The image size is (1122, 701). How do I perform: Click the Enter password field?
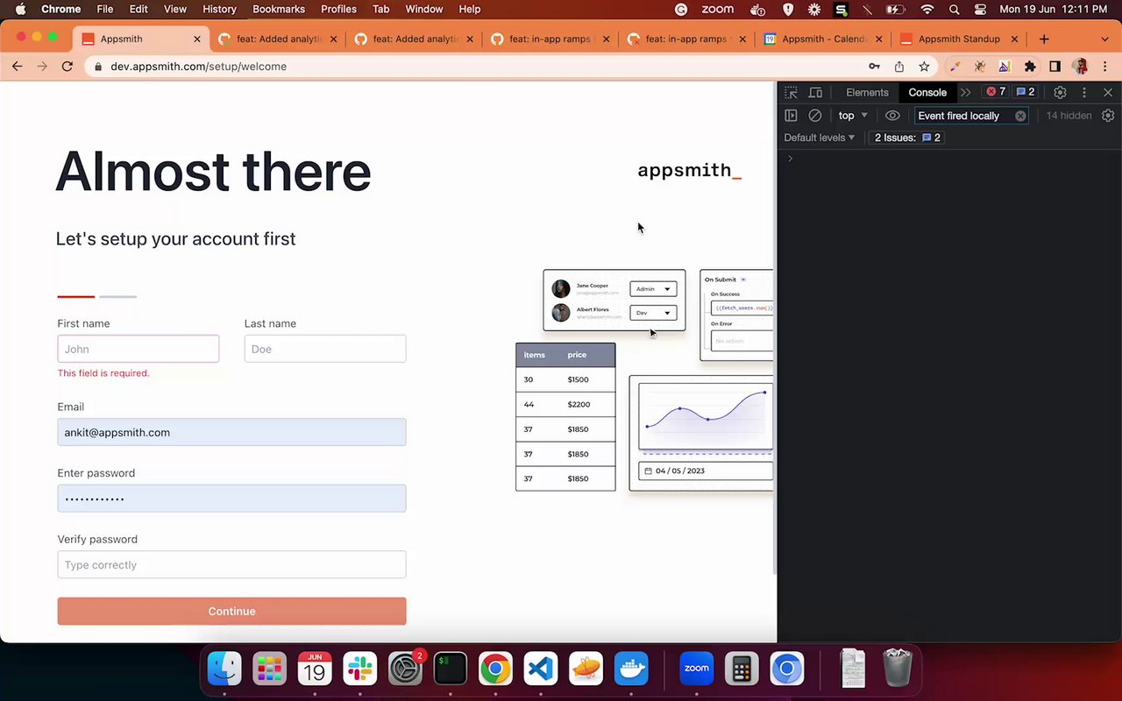[x=231, y=499]
